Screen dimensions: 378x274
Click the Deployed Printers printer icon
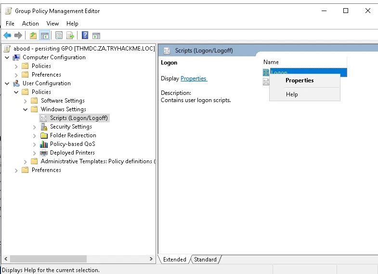44,153
